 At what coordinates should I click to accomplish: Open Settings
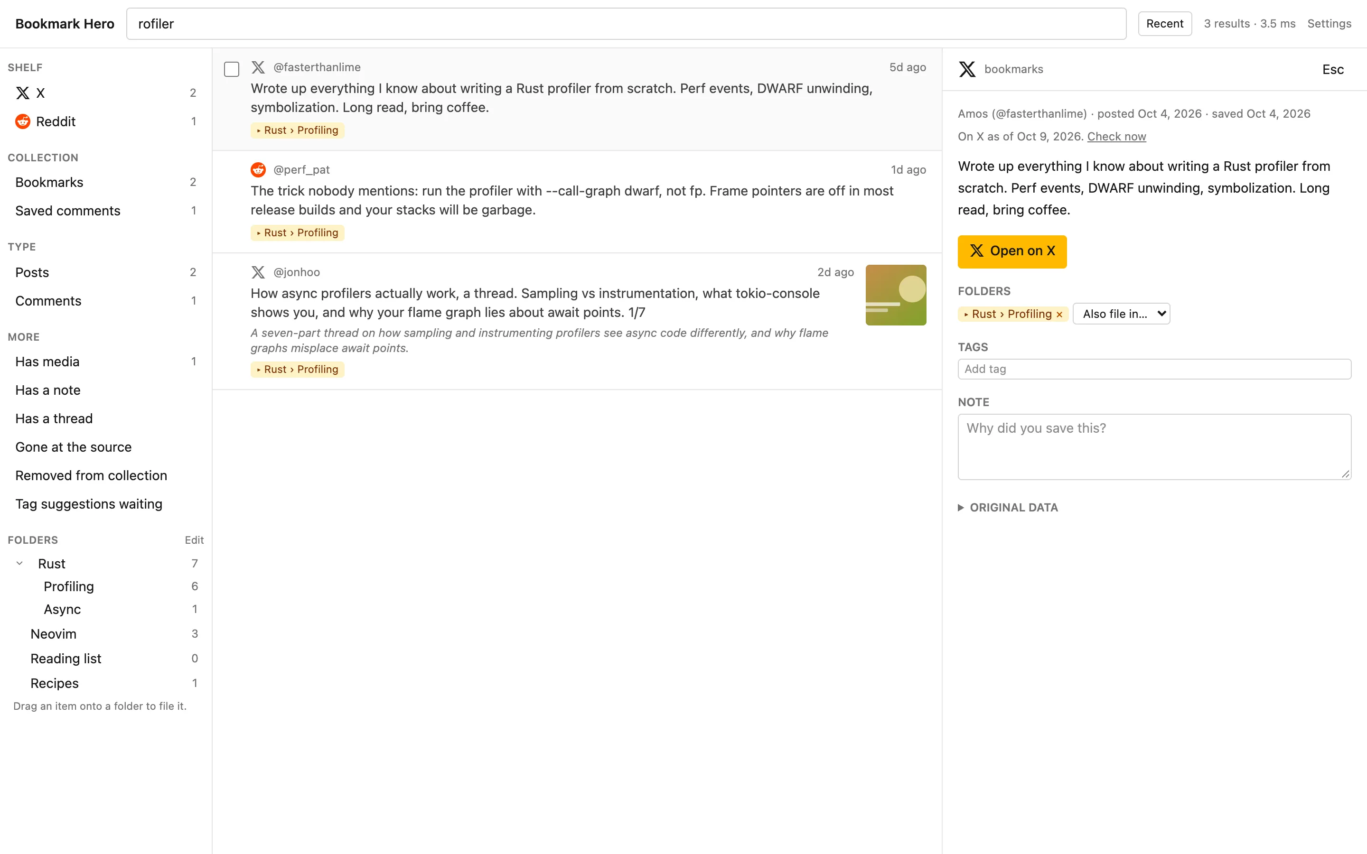click(x=1329, y=24)
